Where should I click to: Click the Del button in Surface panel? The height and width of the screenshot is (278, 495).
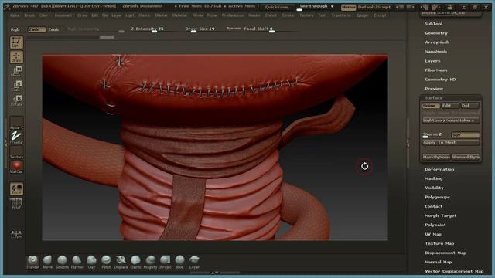(469, 106)
